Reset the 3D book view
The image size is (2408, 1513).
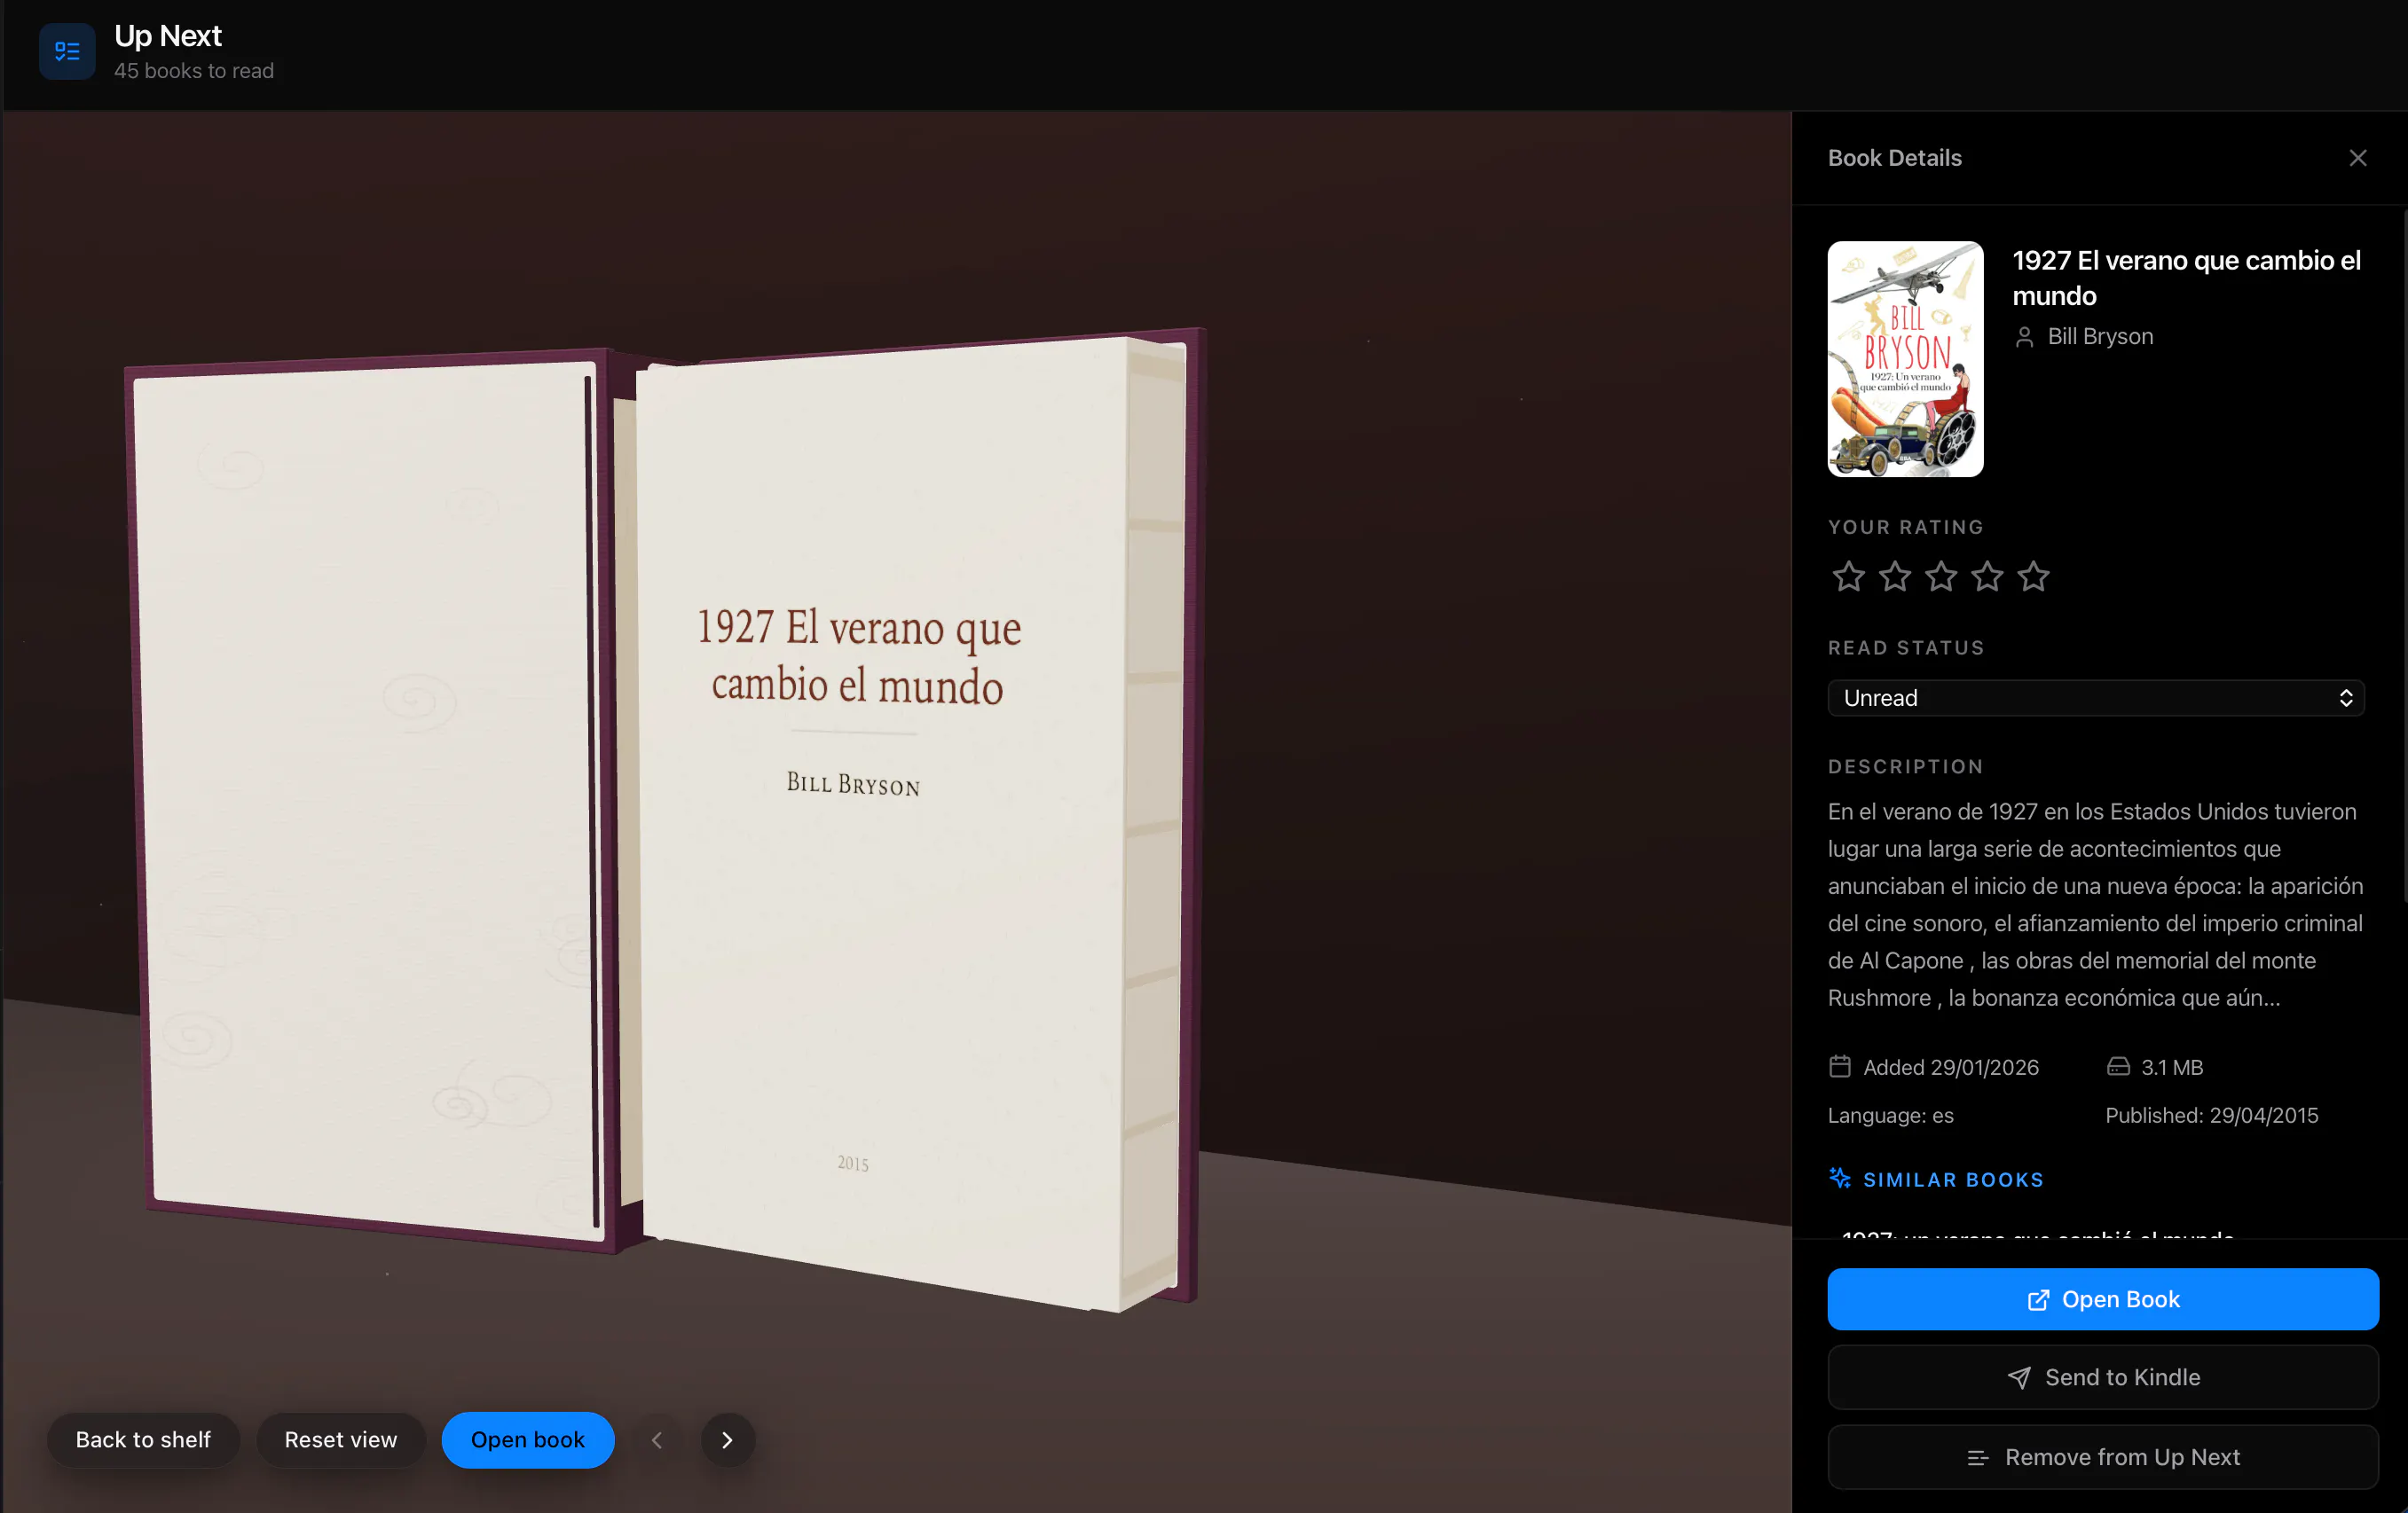(340, 1439)
